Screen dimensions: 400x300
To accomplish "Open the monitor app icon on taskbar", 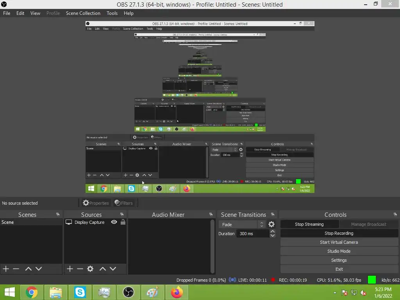I will click(x=104, y=292).
